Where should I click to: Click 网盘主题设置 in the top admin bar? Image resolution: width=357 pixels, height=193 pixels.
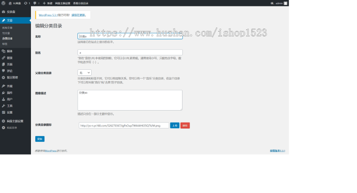[x=63, y=3]
